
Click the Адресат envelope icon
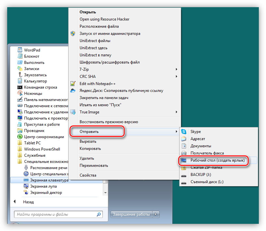click(184, 139)
